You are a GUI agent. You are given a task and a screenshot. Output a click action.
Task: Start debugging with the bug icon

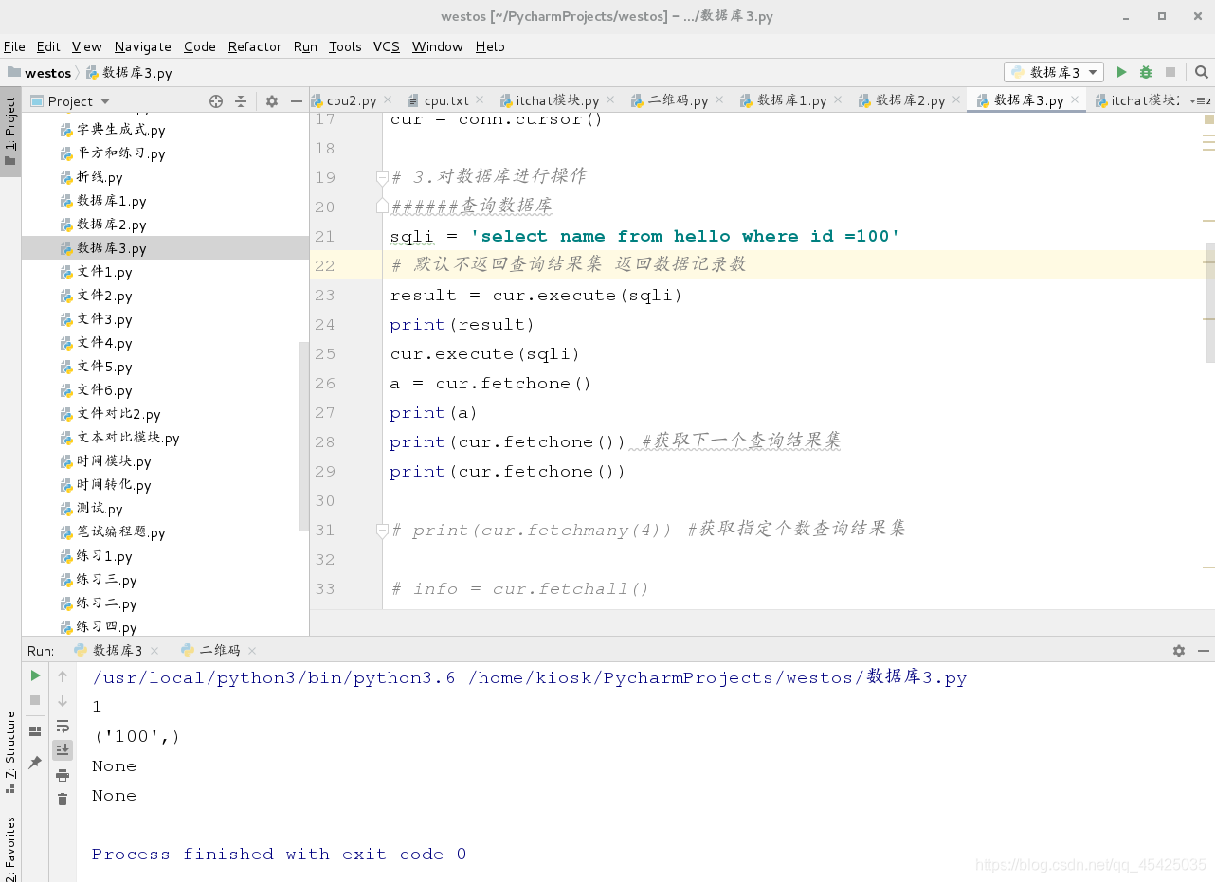point(1146,72)
